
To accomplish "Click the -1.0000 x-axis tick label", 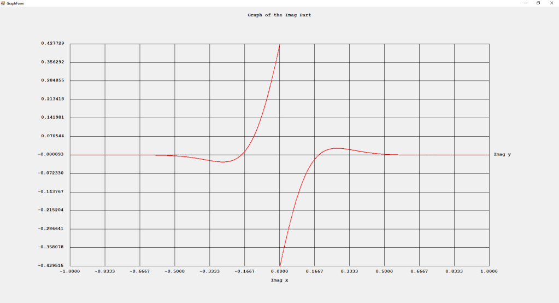I will (70, 271).
